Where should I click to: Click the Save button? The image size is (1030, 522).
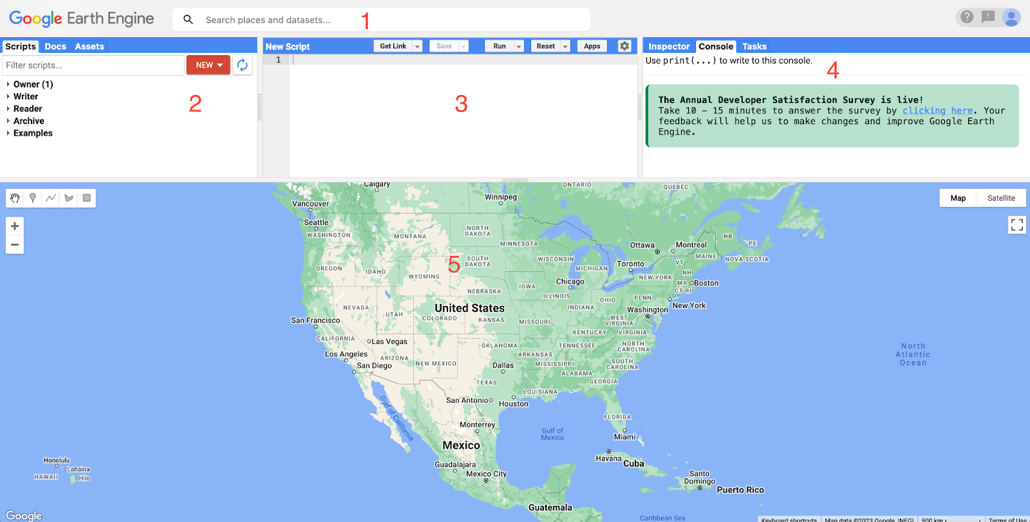pyautogui.click(x=444, y=46)
